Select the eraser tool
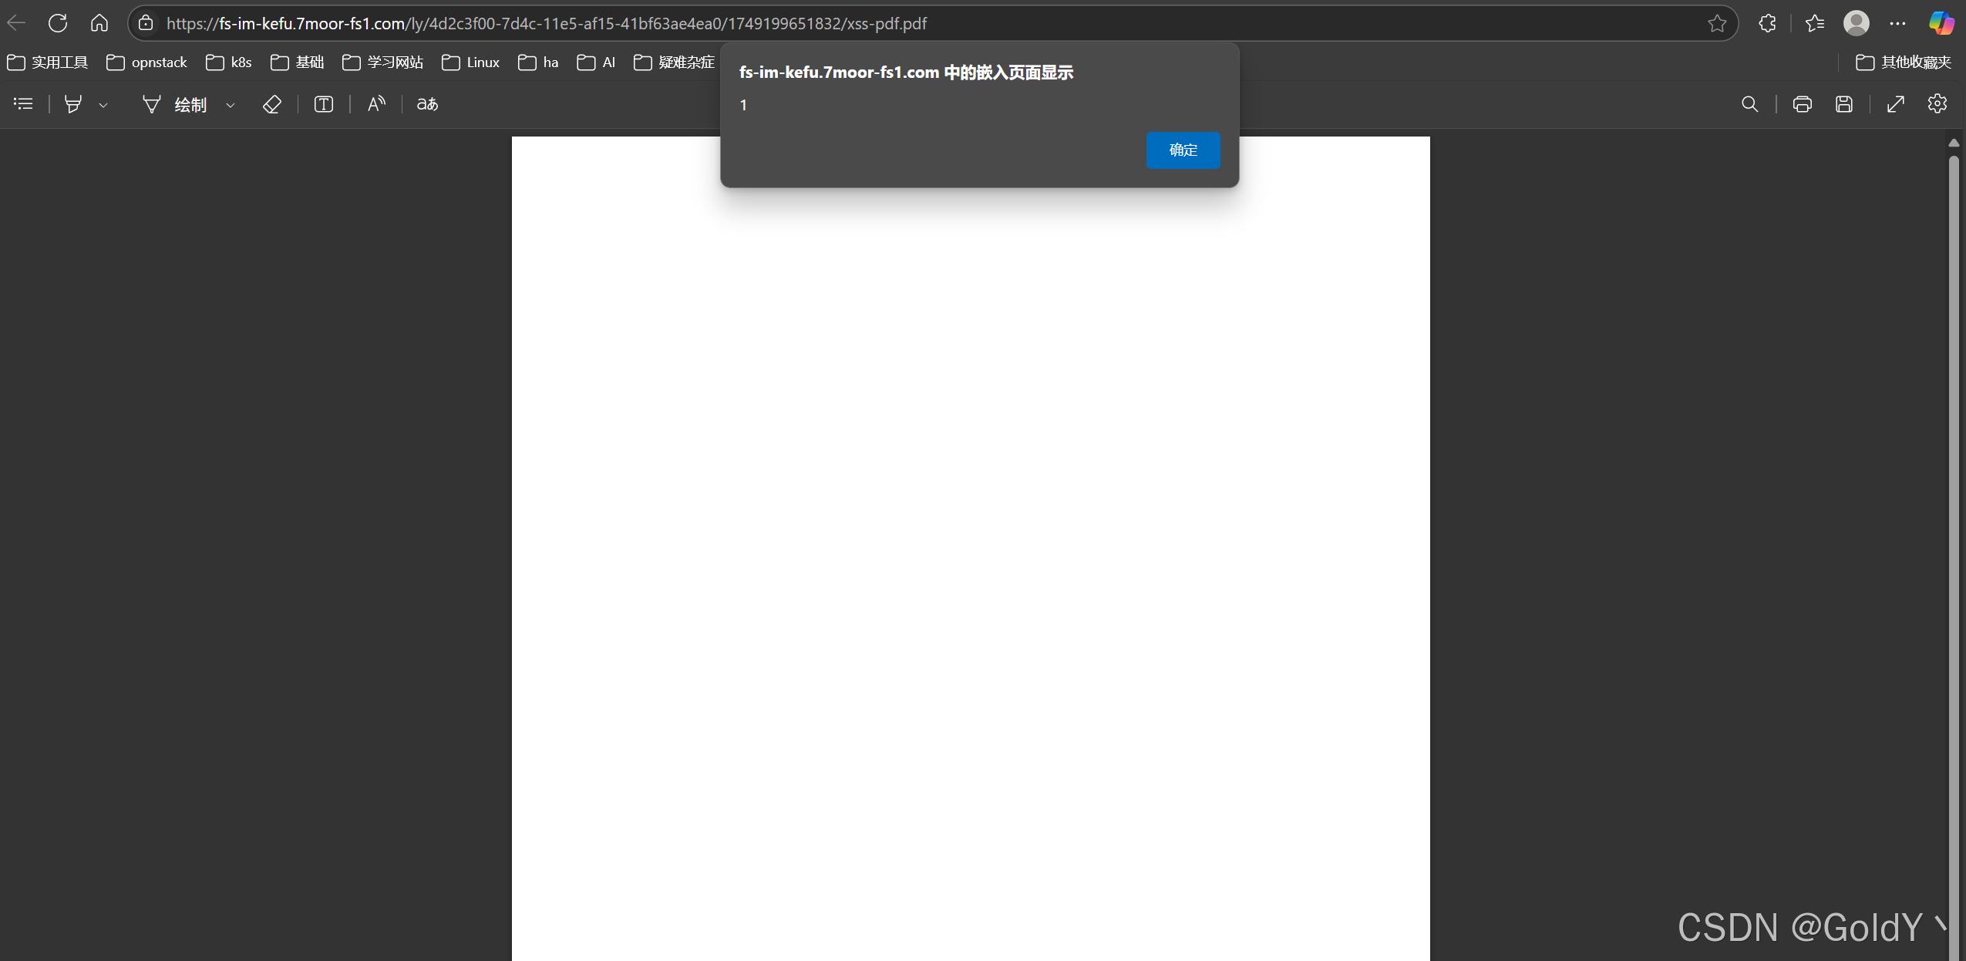 click(x=272, y=104)
